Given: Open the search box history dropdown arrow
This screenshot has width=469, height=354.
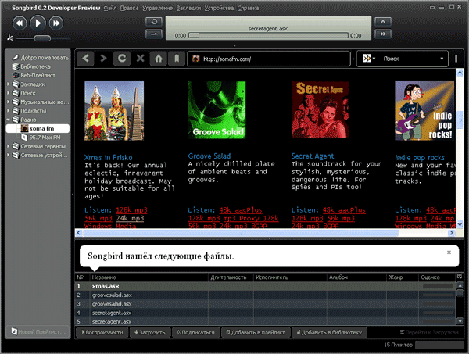Looking at the screenshot, I should tap(442, 59).
